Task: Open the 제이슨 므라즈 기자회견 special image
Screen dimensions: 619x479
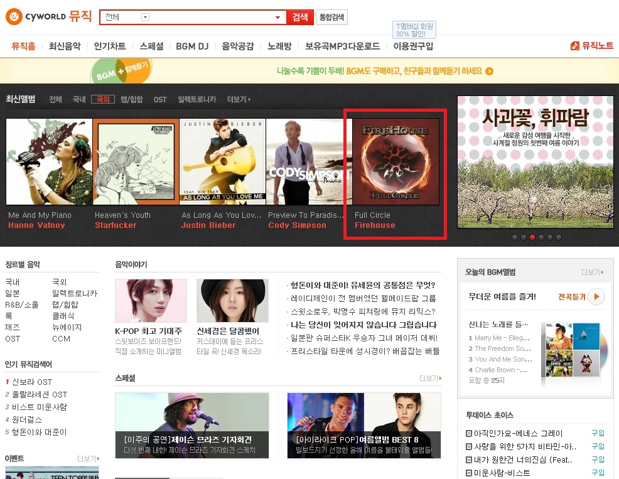Action: click(x=192, y=425)
